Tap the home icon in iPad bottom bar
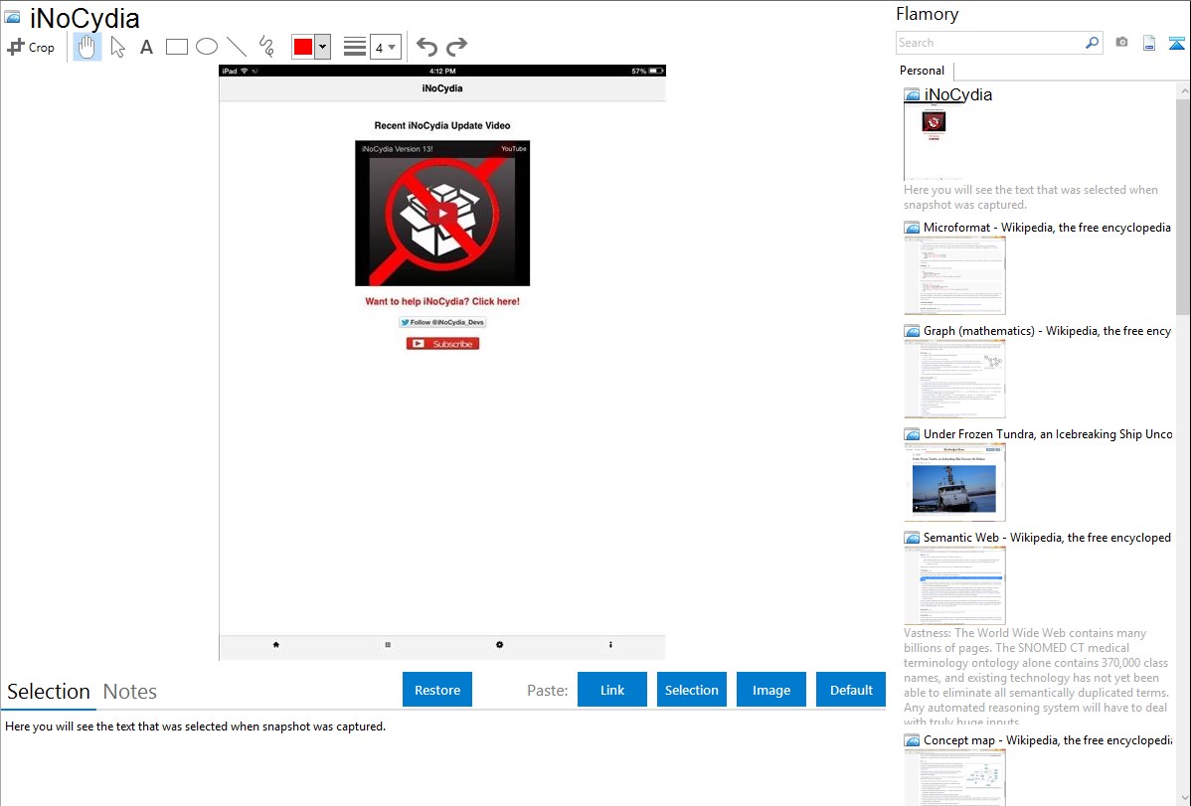This screenshot has height=806, width=1191. (275, 645)
